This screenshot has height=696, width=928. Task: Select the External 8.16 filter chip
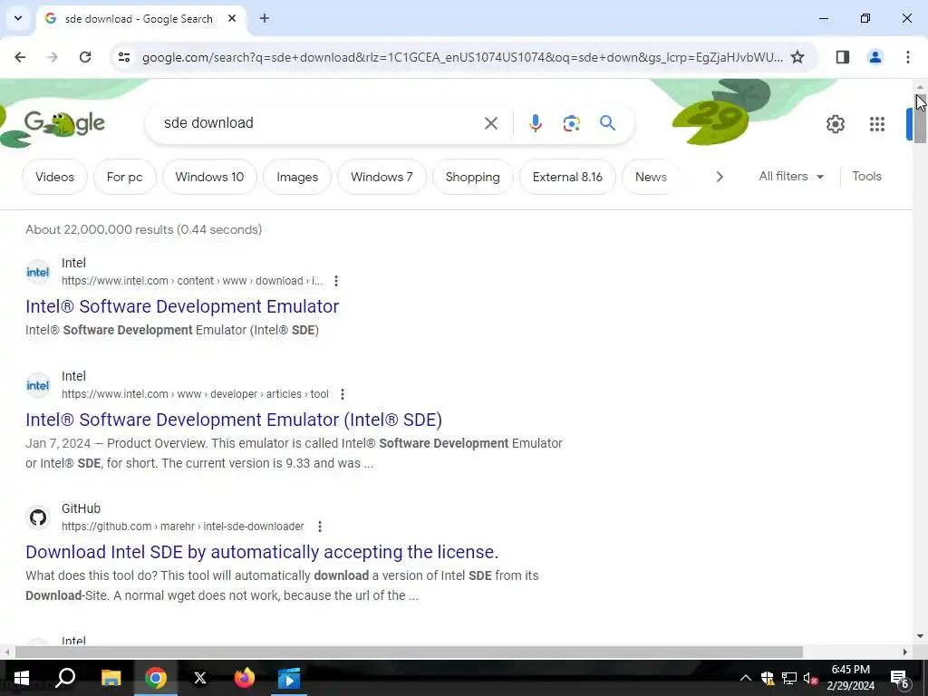567,177
